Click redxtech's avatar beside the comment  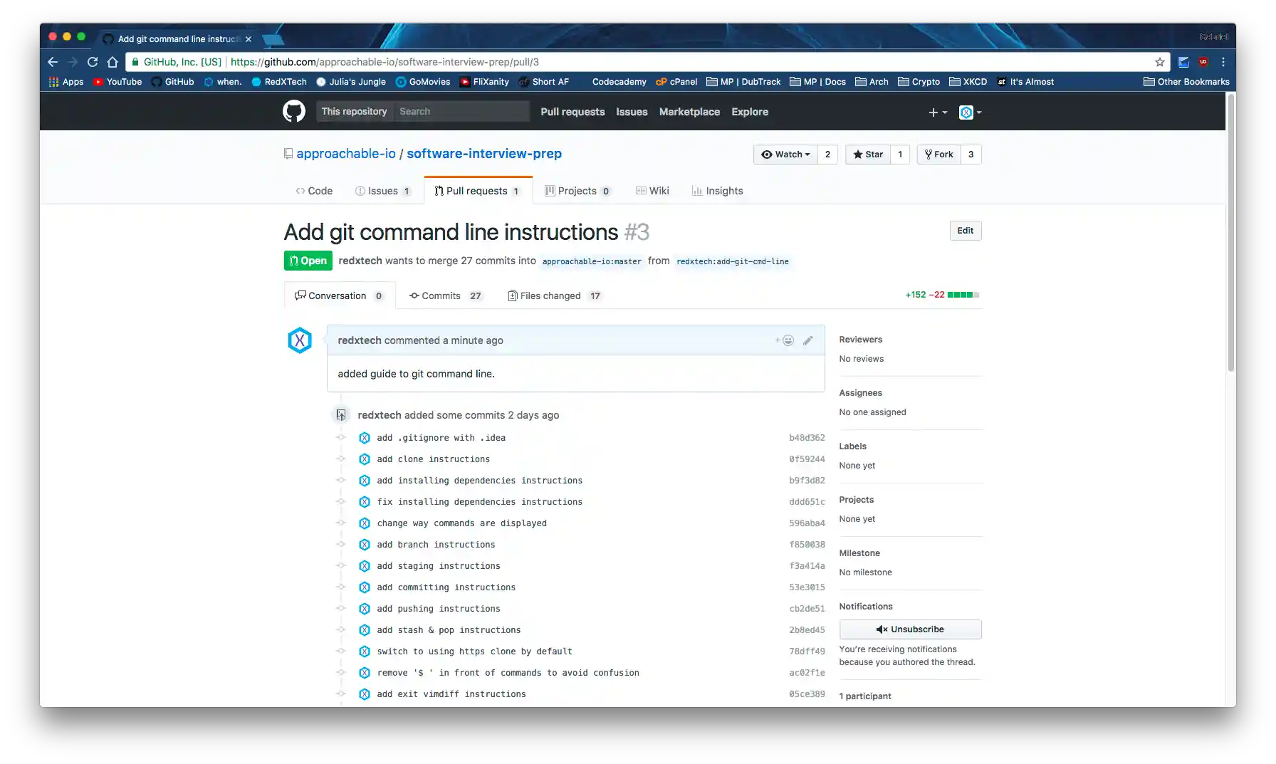point(300,340)
